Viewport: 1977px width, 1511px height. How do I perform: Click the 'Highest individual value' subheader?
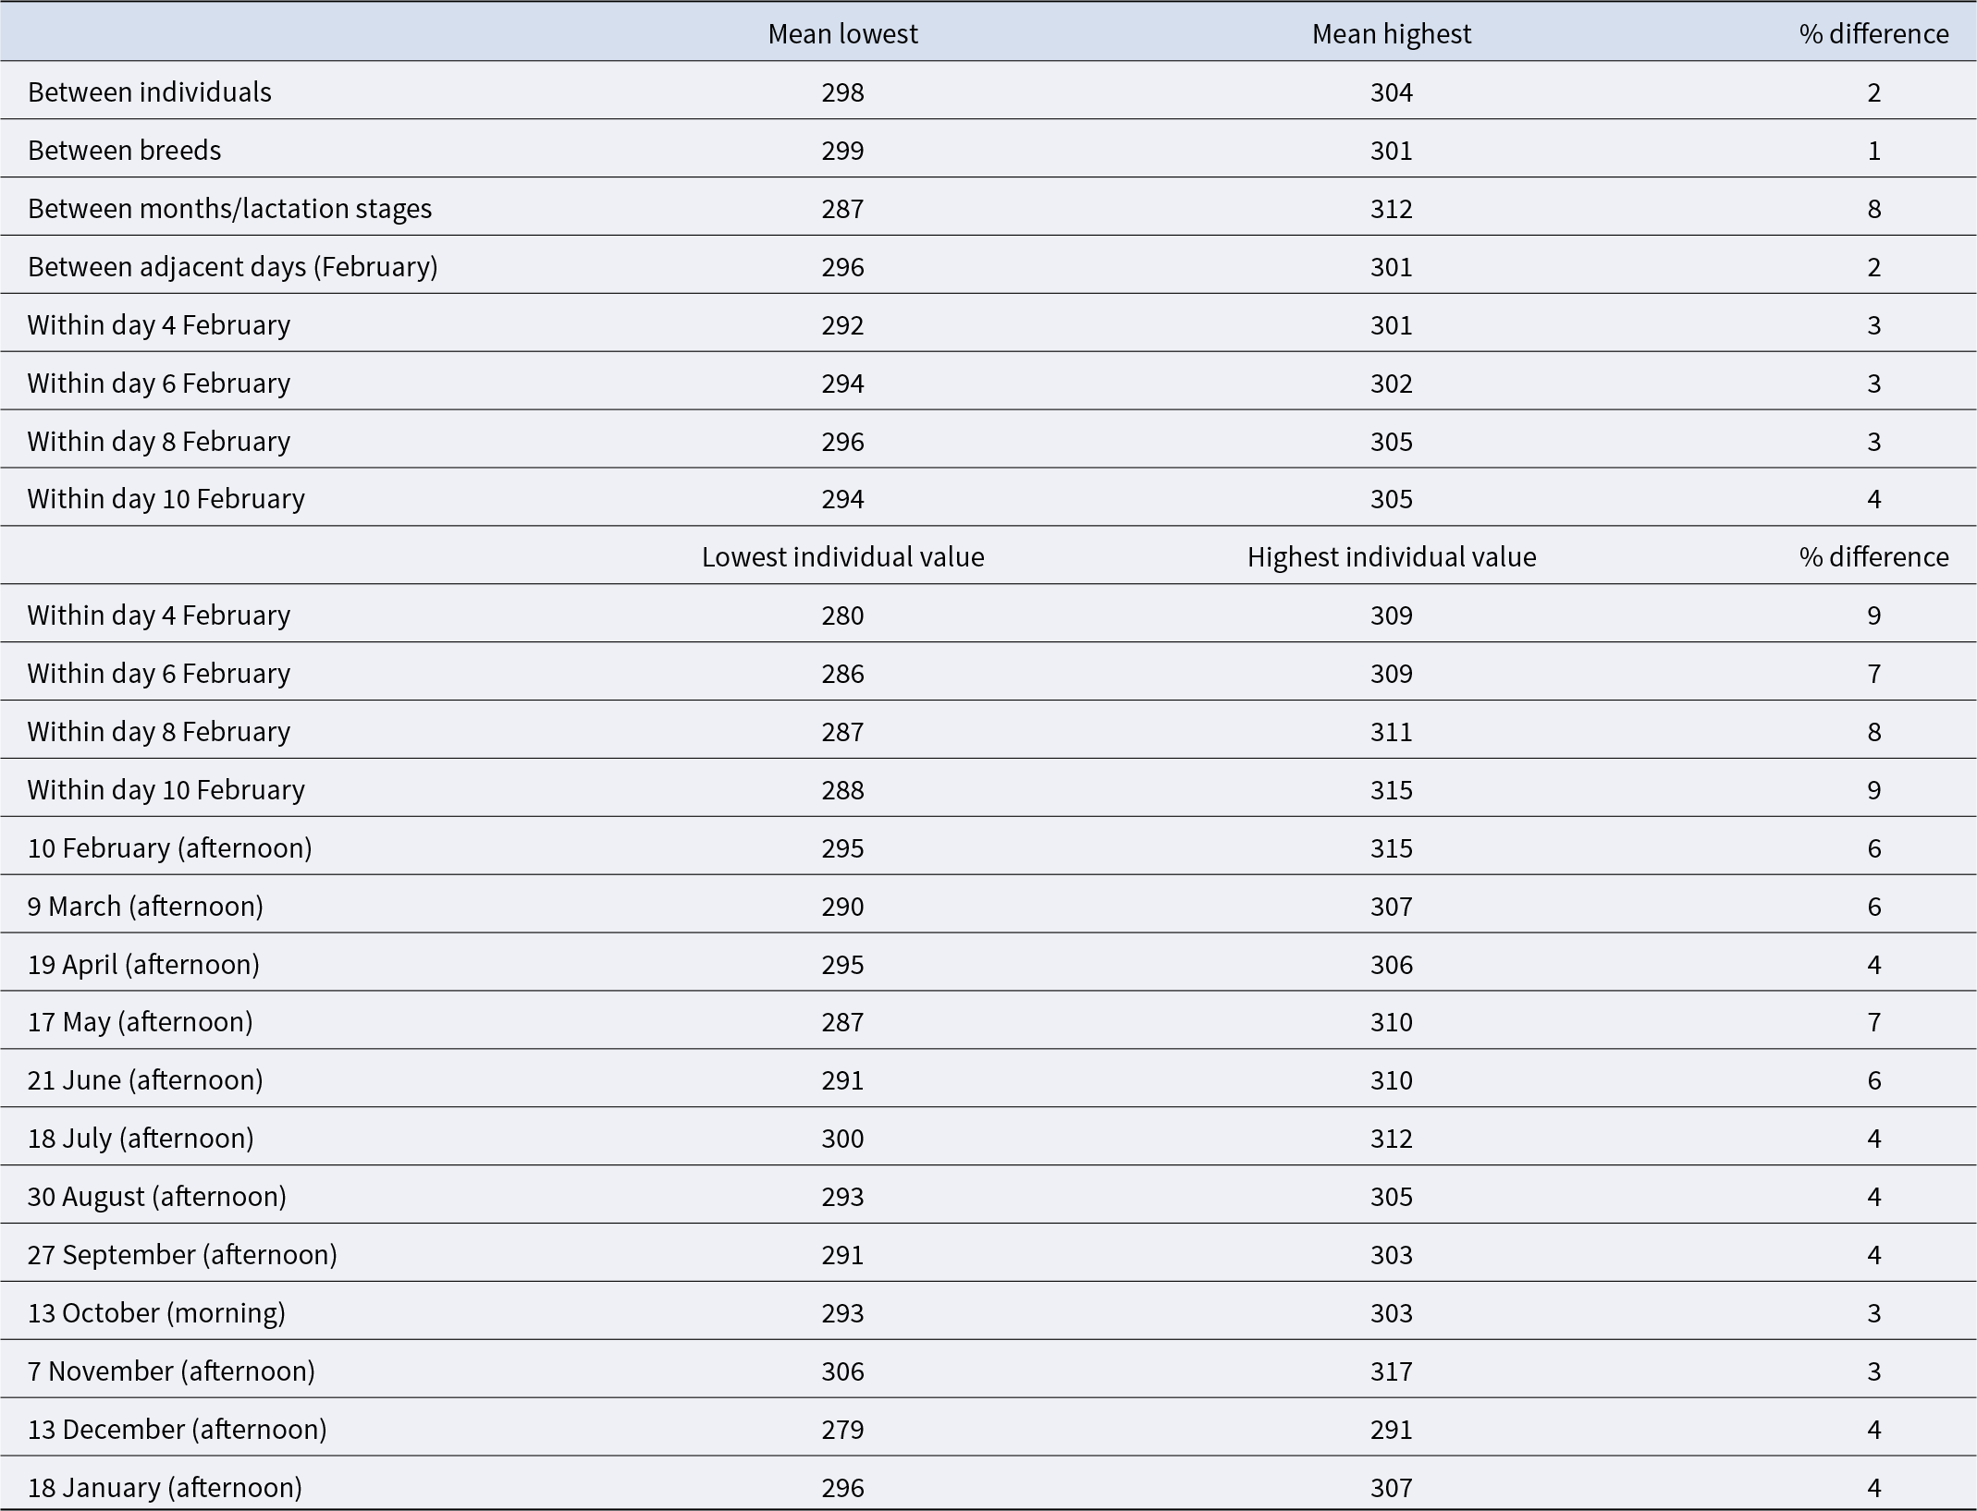pos(1391,557)
